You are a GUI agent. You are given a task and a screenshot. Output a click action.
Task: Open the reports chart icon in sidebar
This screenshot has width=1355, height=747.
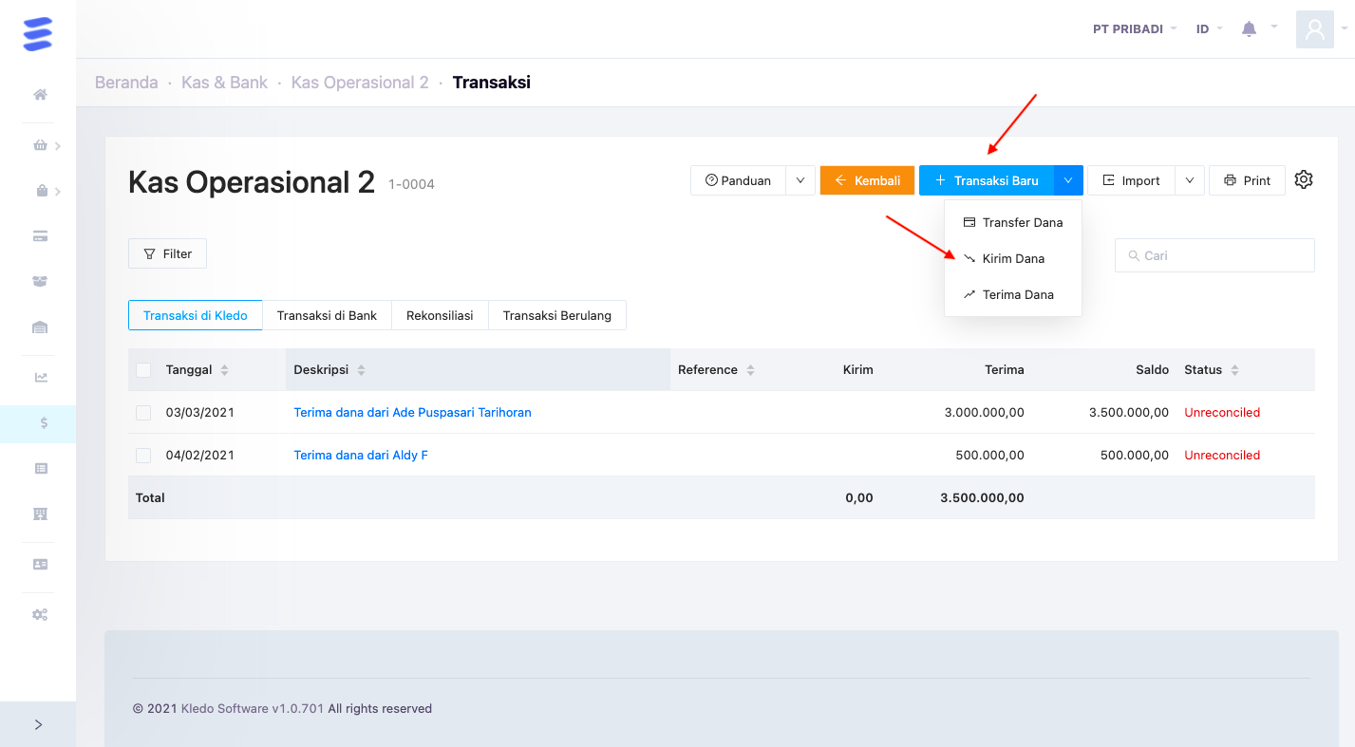point(39,376)
